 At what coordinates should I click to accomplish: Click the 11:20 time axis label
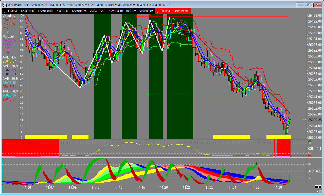(164, 187)
